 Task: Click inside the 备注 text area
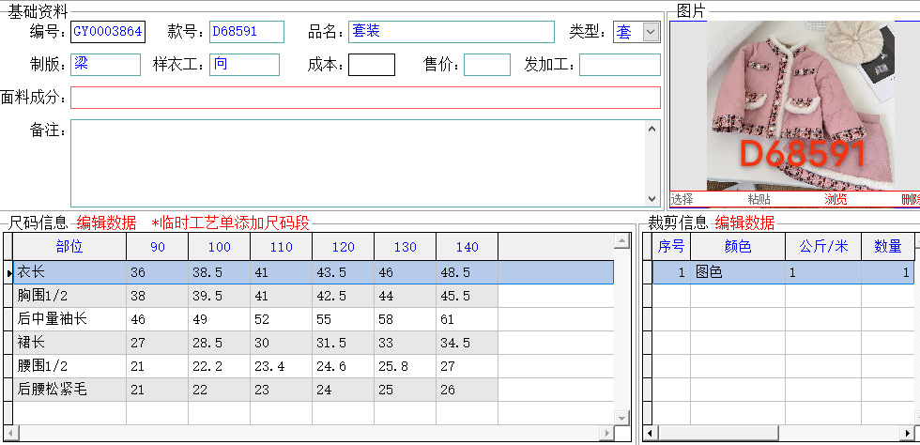[358, 163]
